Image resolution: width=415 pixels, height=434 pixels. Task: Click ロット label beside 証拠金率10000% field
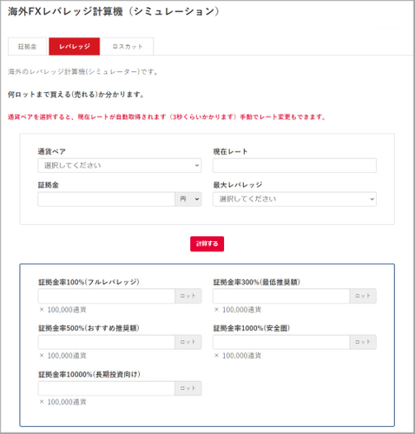188,388
